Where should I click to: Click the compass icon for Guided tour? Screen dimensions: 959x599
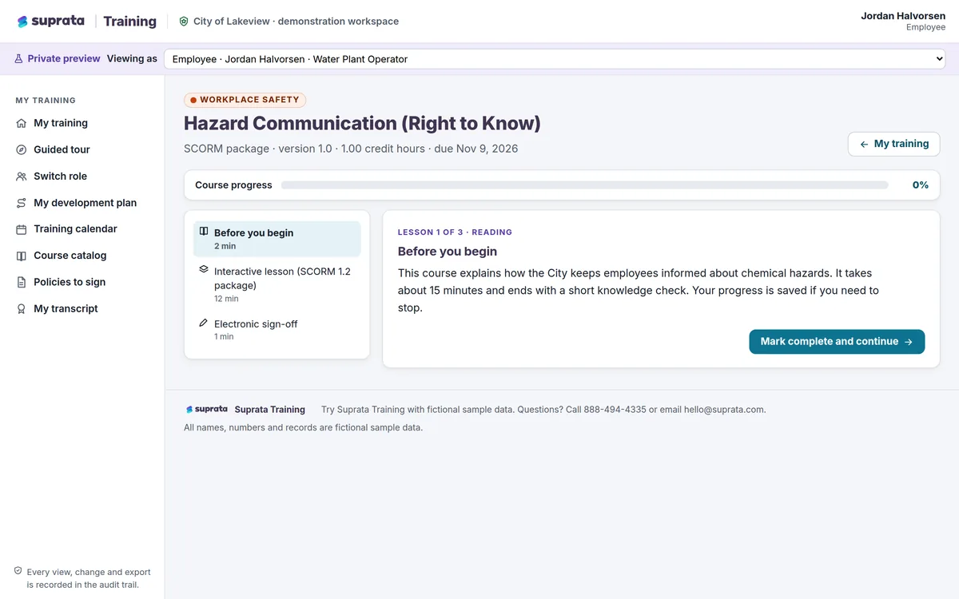click(22, 149)
